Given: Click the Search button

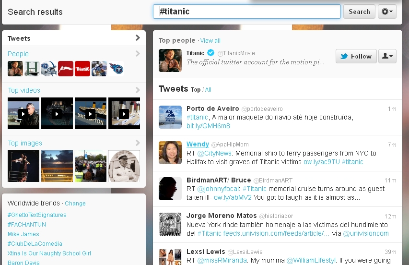Looking at the screenshot, I should (359, 12).
